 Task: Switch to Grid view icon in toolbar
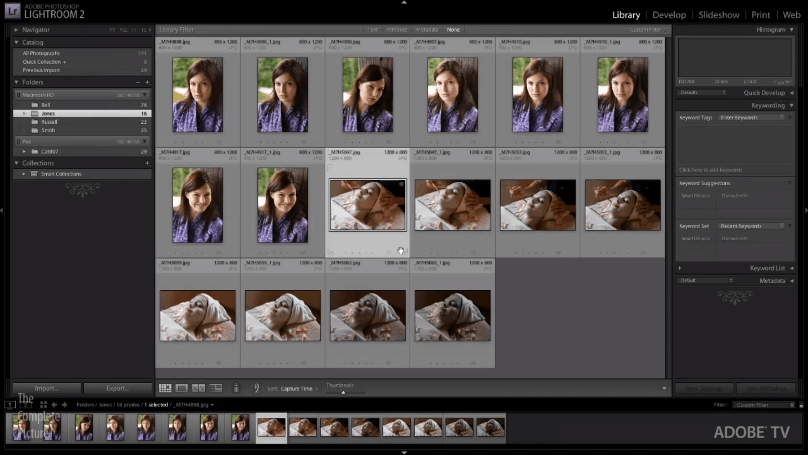tap(165, 388)
